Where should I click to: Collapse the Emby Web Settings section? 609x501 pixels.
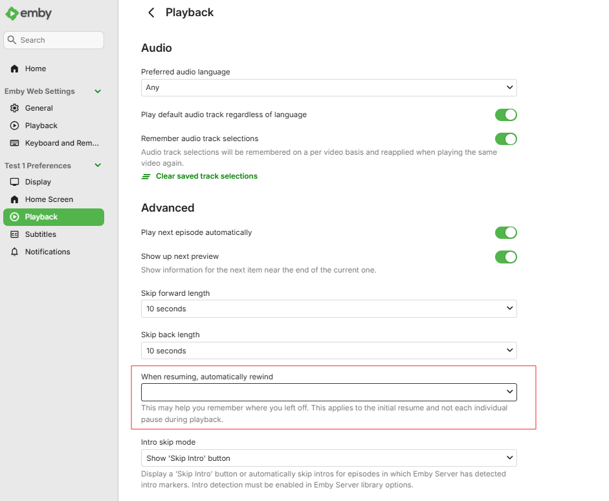98,91
